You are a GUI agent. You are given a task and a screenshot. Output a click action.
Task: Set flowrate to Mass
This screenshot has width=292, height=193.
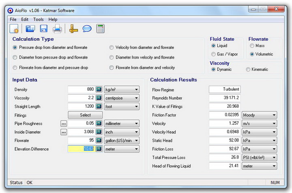point(257,46)
